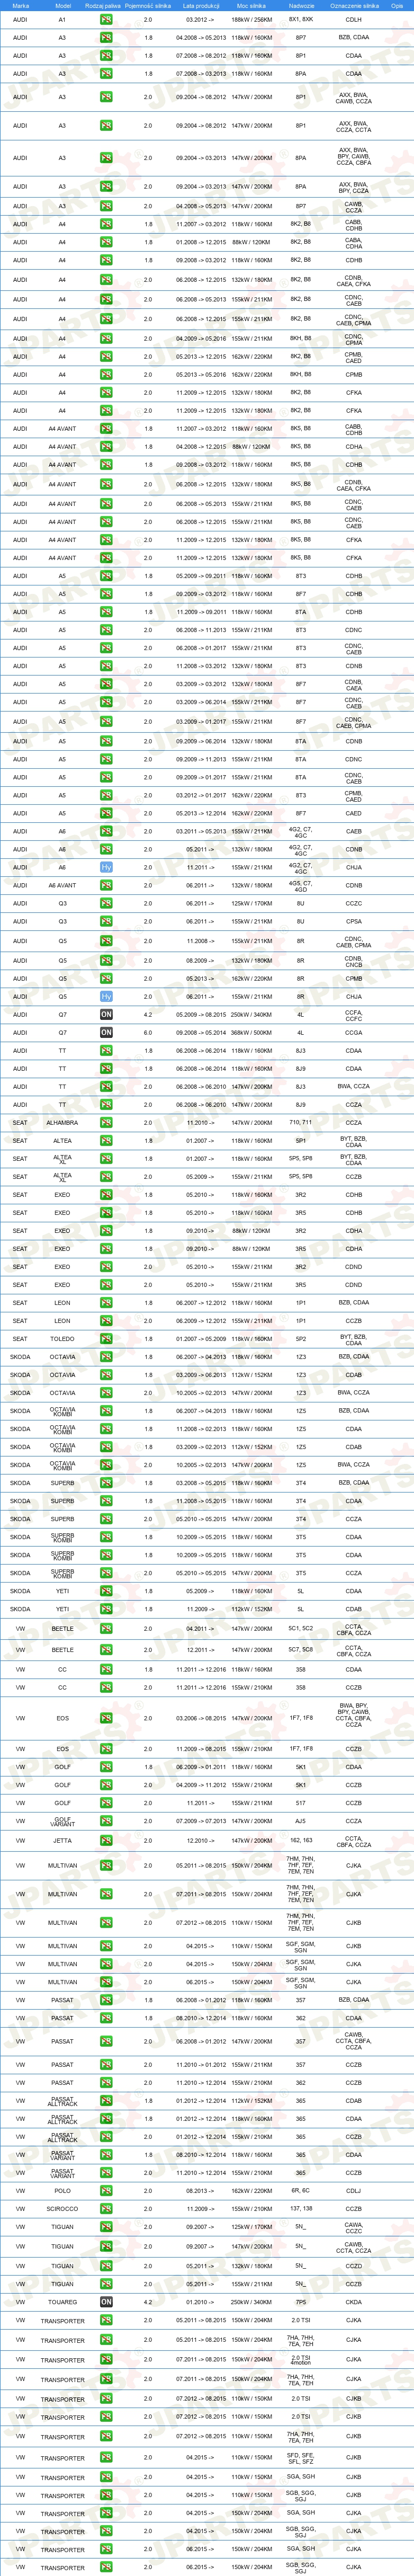The width and height of the screenshot is (414, 2576).
Task: Click the 'AJ5' body cell
Action: tap(301, 1821)
